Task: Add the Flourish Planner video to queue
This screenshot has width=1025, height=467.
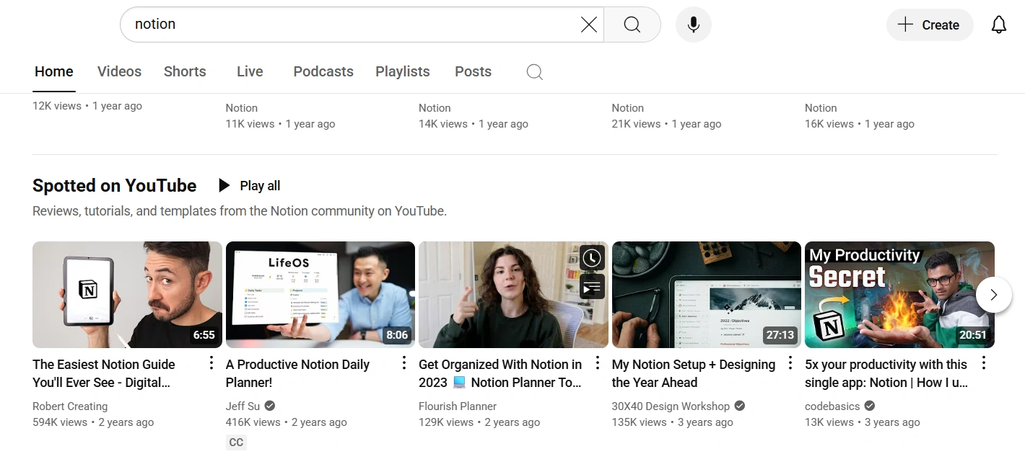Action: [592, 286]
